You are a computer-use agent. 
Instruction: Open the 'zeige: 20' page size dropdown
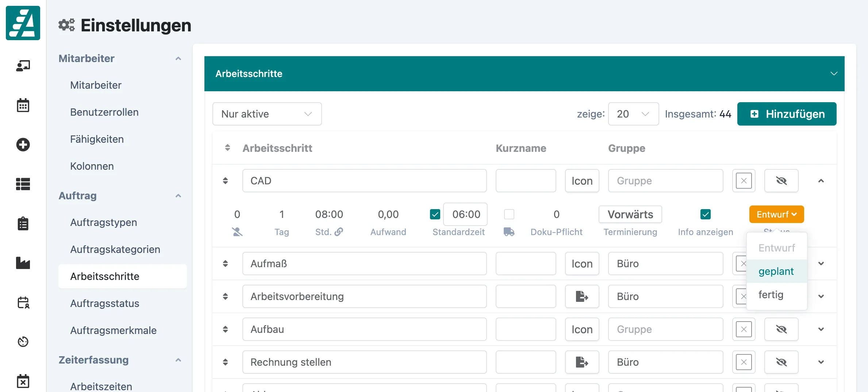633,114
